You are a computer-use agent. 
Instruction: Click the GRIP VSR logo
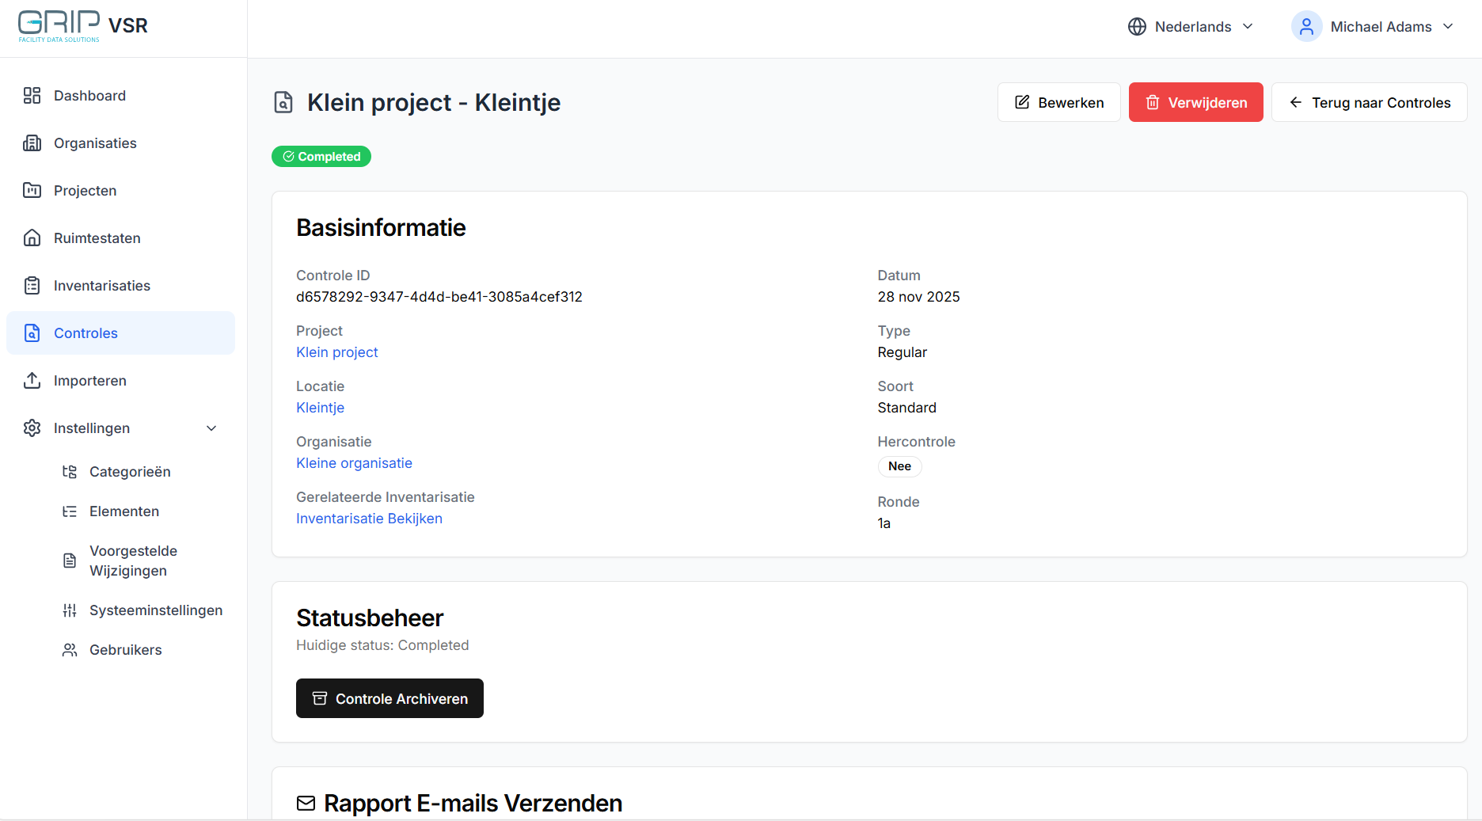point(83,27)
